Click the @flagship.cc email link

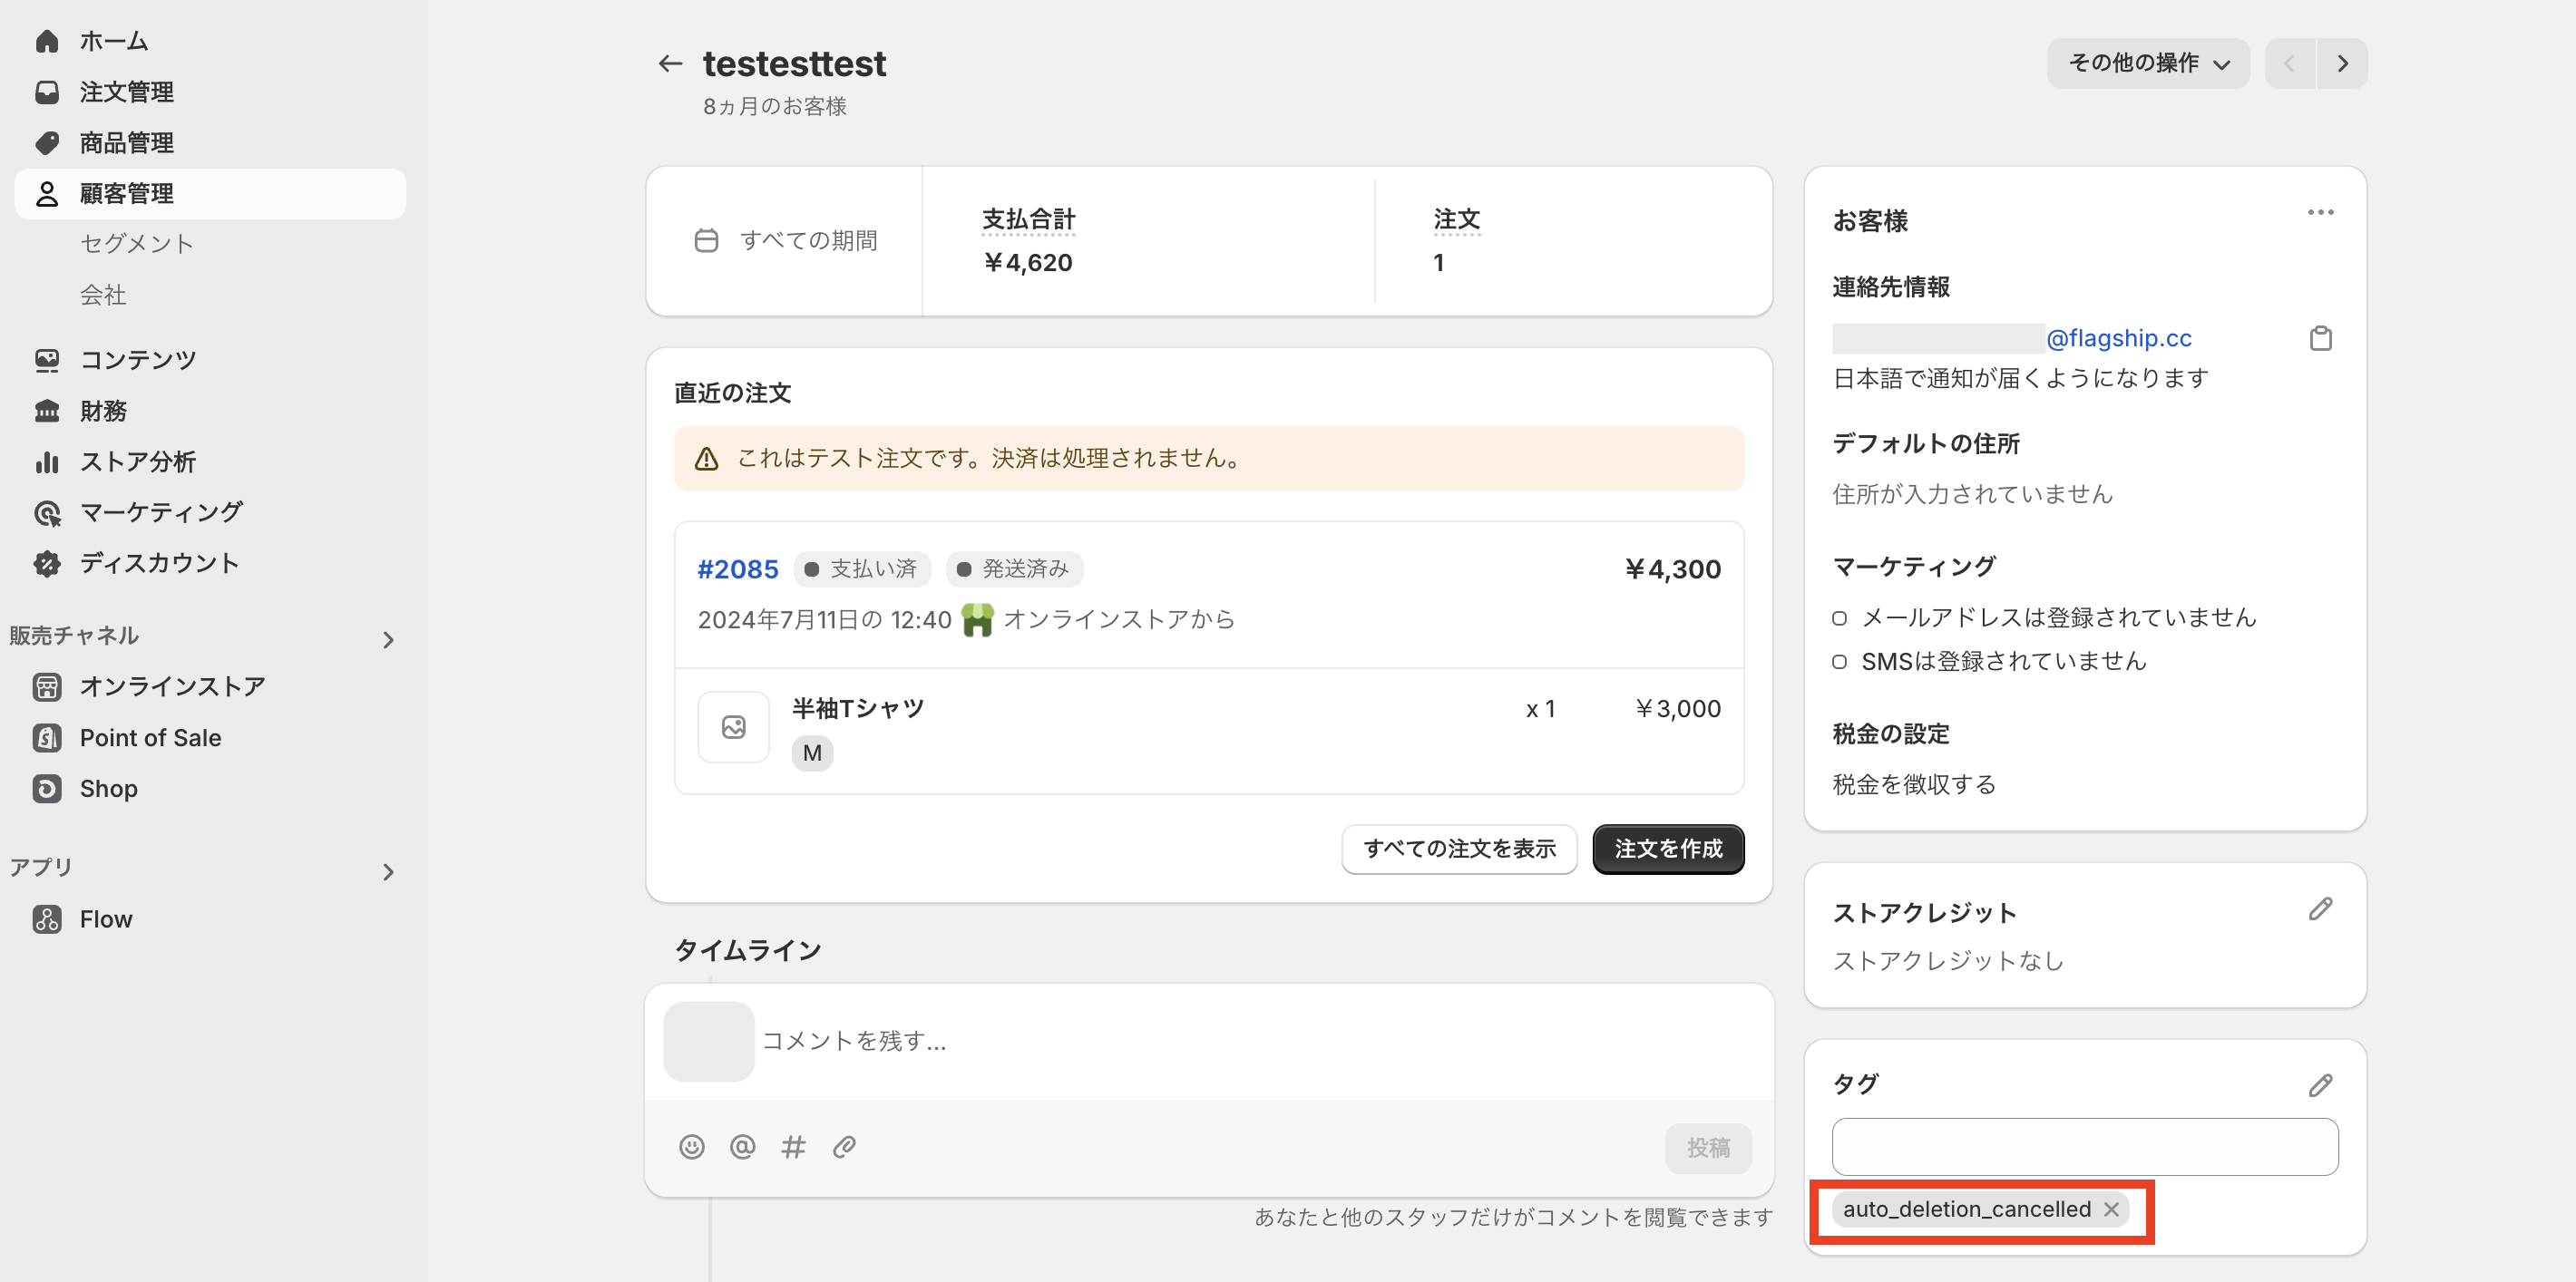click(x=2118, y=339)
